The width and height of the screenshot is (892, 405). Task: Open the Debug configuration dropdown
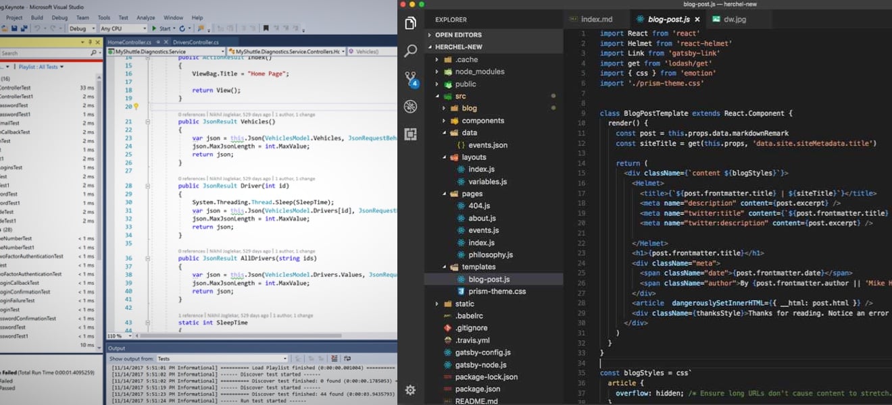pos(82,28)
